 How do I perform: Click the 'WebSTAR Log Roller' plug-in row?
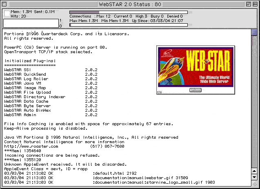[51, 79]
